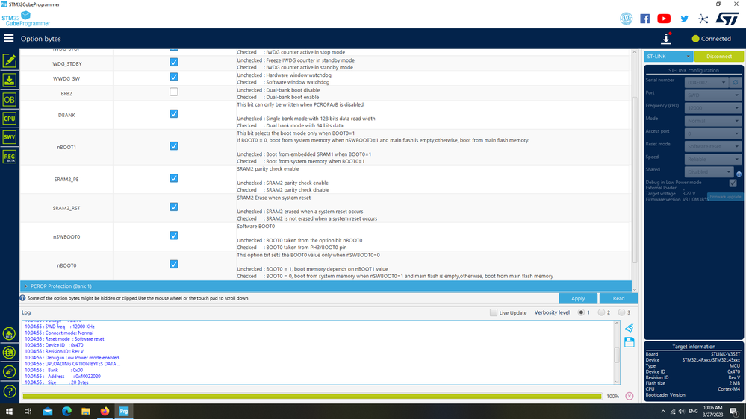The width and height of the screenshot is (746, 419).
Task: Toggle Debug in Low Power mode checkbox
Action: (733, 183)
